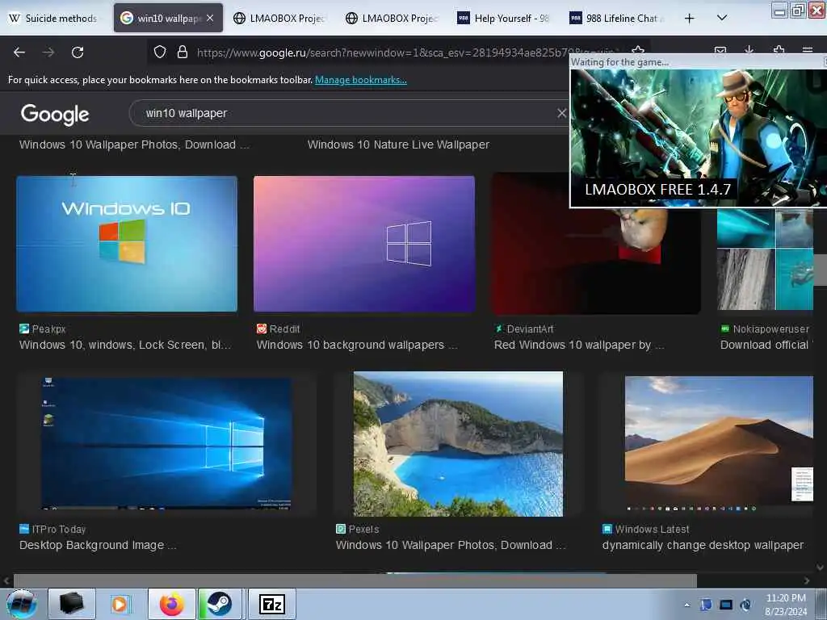Open the sand dune wallpaper thumbnail
The height and width of the screenshot is (620, 827).
tap(719, 444)
